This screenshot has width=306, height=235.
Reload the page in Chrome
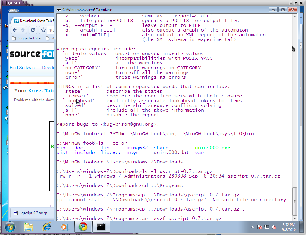(33, 30)
